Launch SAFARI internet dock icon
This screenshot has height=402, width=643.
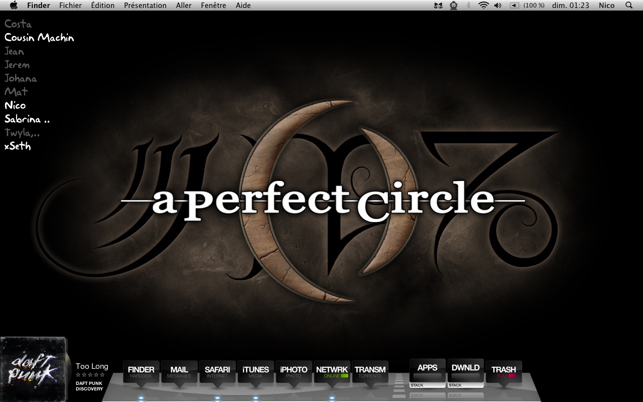[x=218, y=372]
